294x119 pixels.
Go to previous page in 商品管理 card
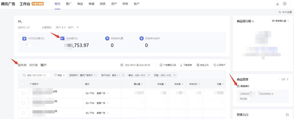279,79
